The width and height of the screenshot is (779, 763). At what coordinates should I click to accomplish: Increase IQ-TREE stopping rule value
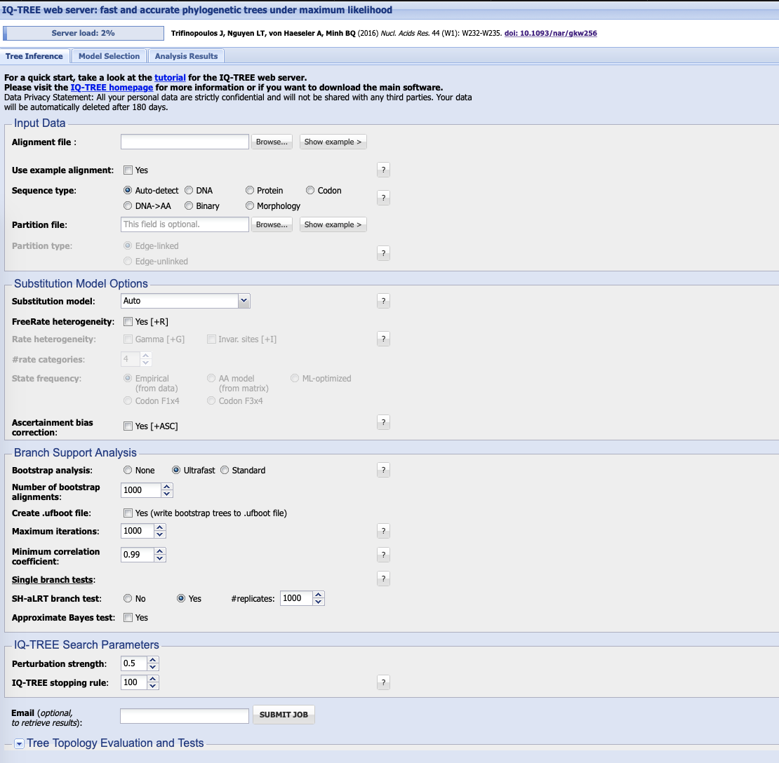pos(153,679)
